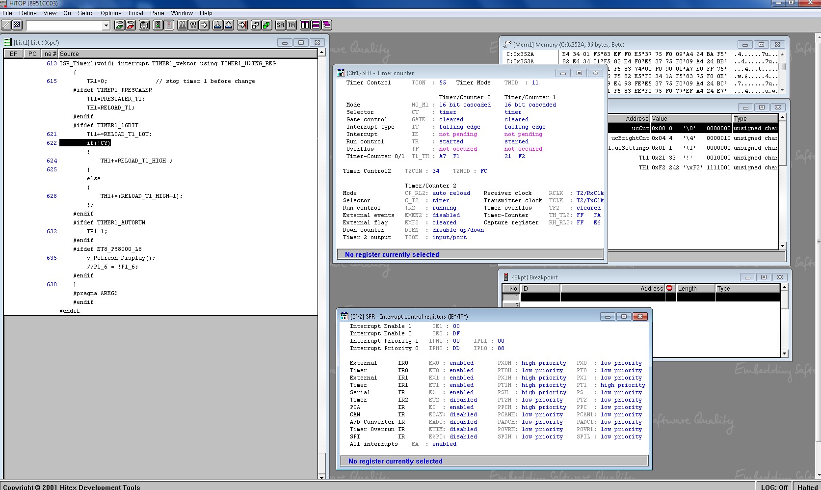Click the TR toolbar button
The height and width of the screenshot is (490, 821).
tap(291, 25)
